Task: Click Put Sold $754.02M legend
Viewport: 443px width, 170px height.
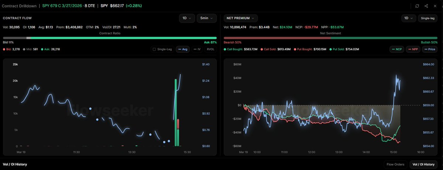Action: 343,49
